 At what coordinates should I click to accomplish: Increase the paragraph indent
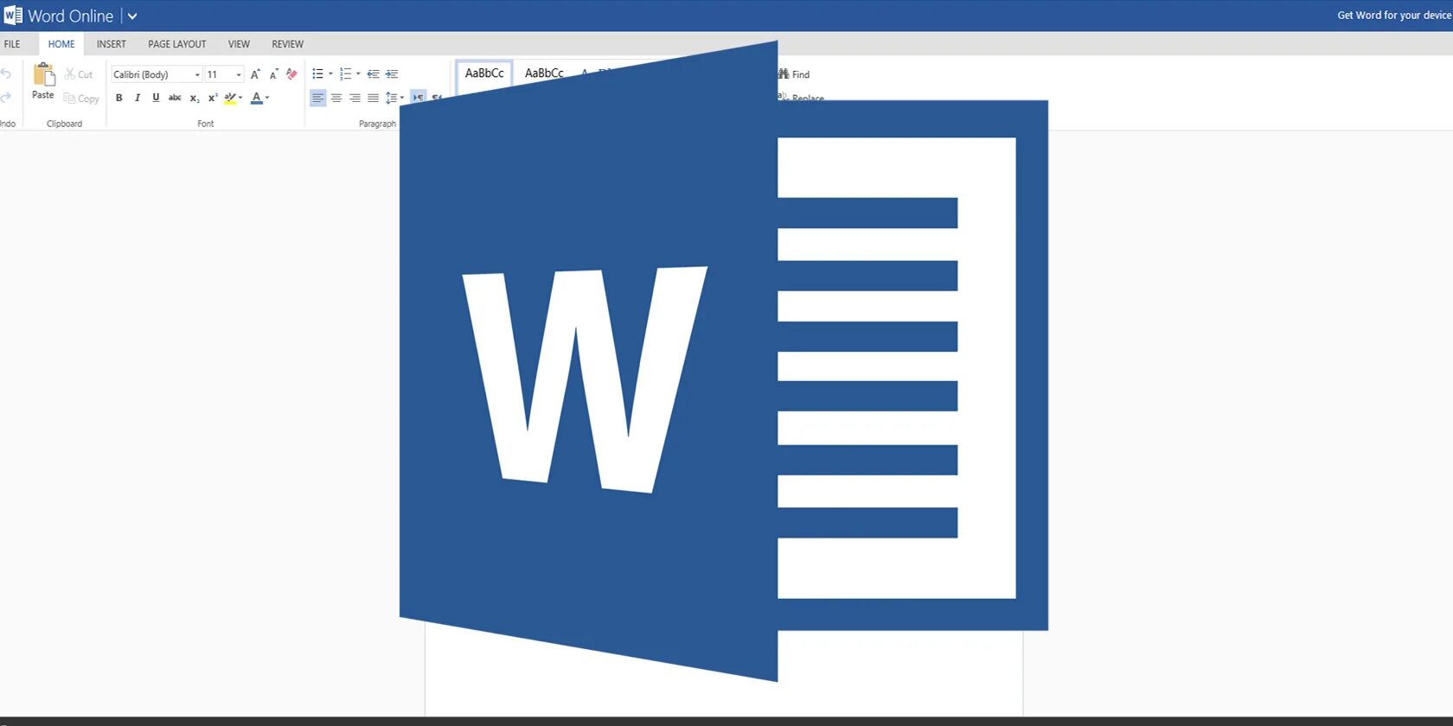(x=392, y=74)
